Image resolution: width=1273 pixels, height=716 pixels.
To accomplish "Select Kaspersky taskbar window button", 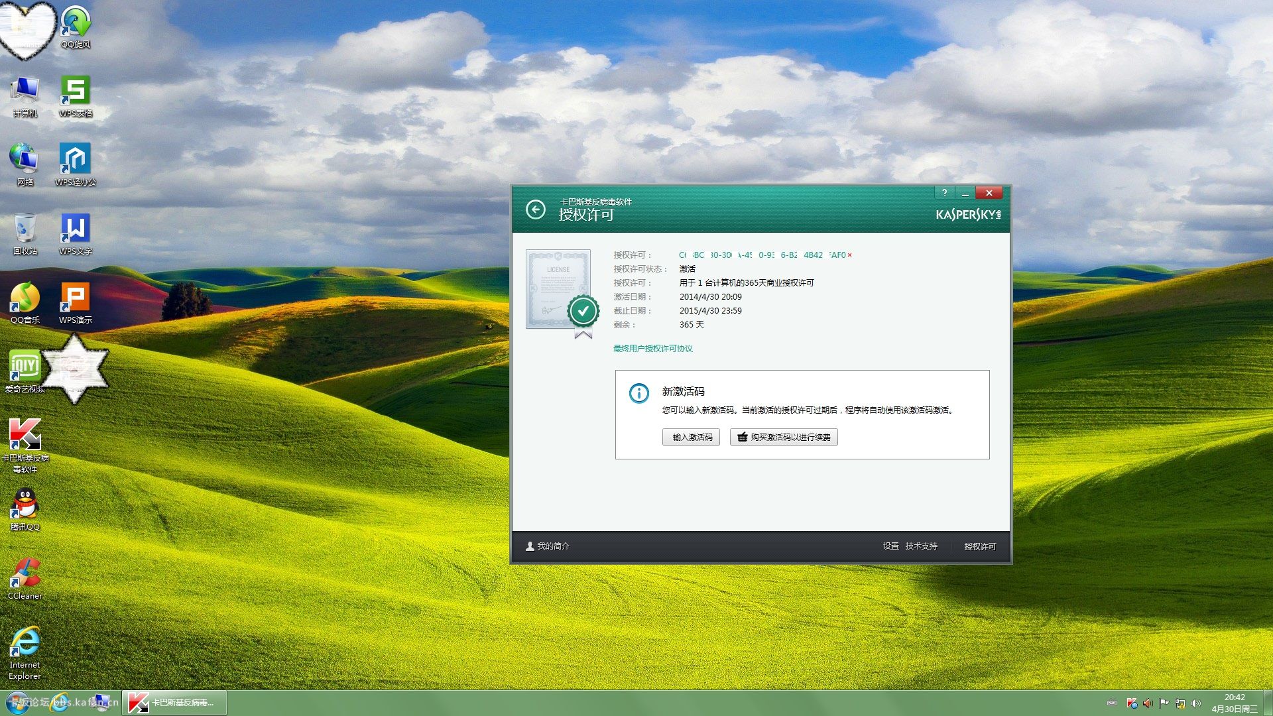I will (175, 703).
